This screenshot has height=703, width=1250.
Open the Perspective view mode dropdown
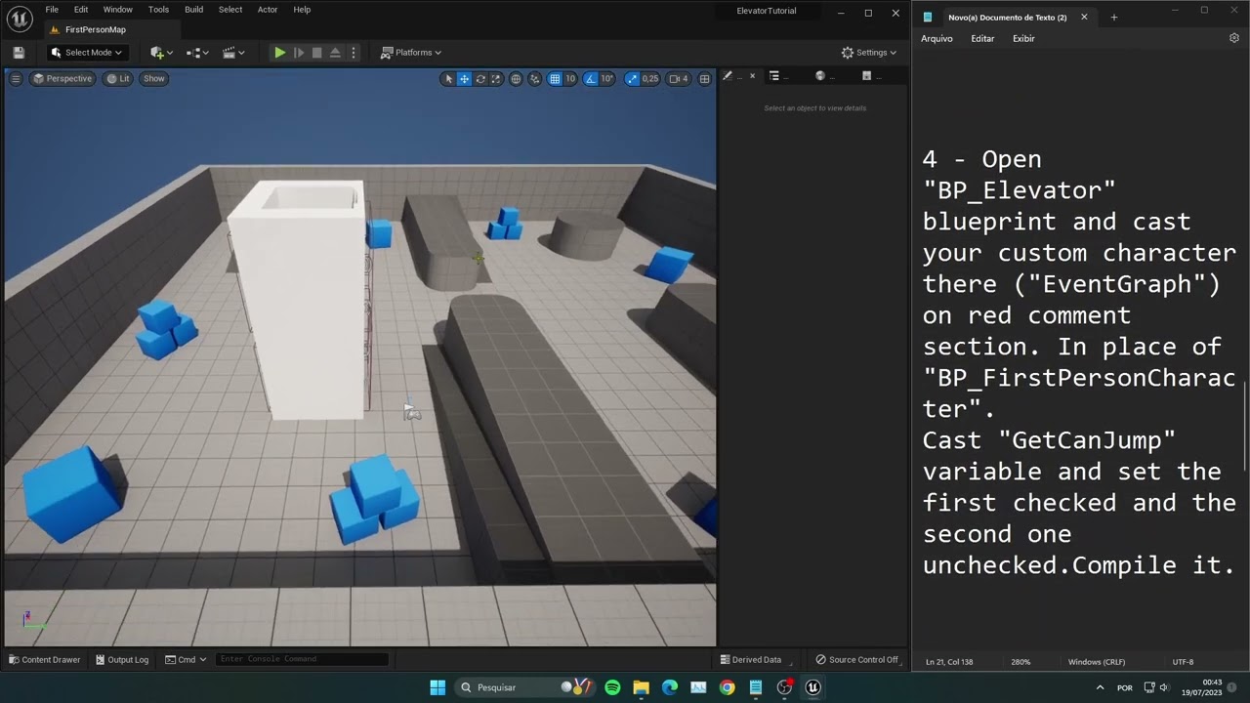(62, 78)
